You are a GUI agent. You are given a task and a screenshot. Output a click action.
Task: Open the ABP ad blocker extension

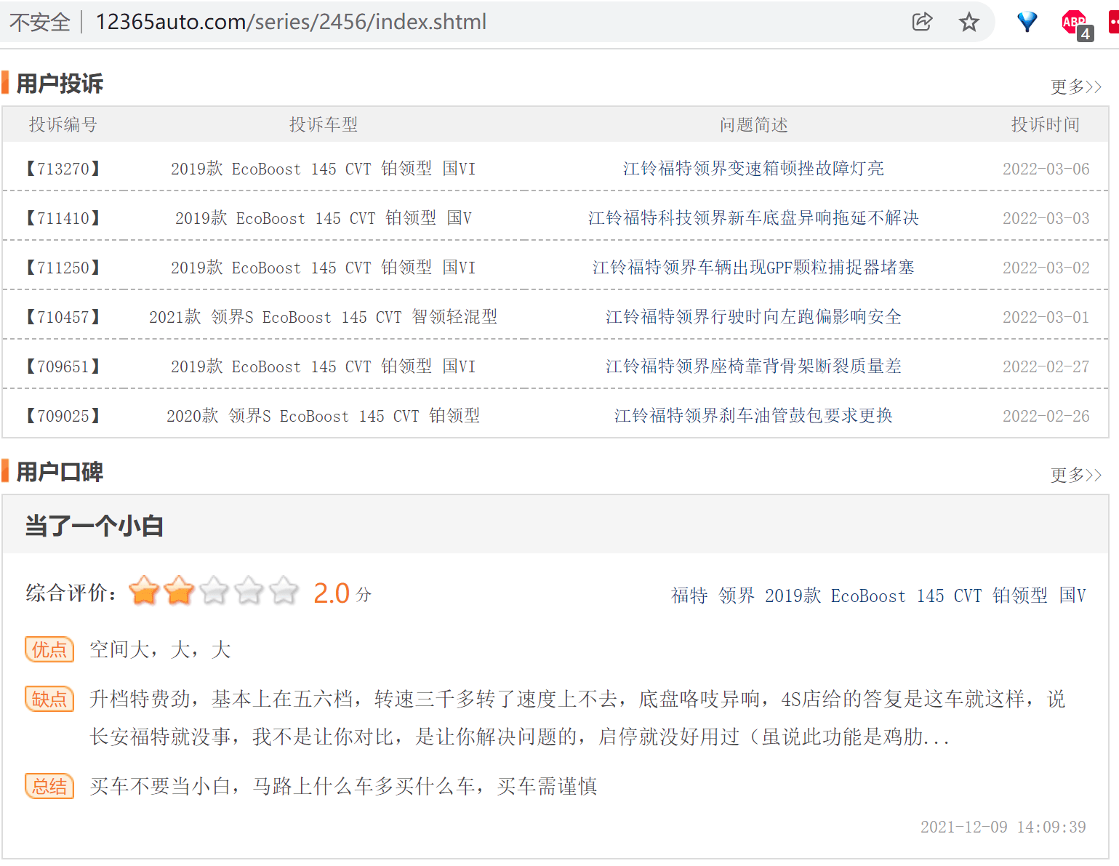[x=1077, y=24]
